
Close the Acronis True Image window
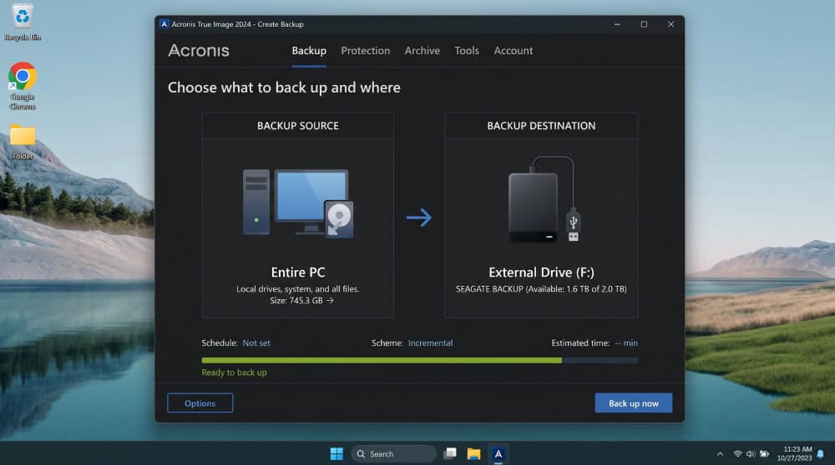671,24
